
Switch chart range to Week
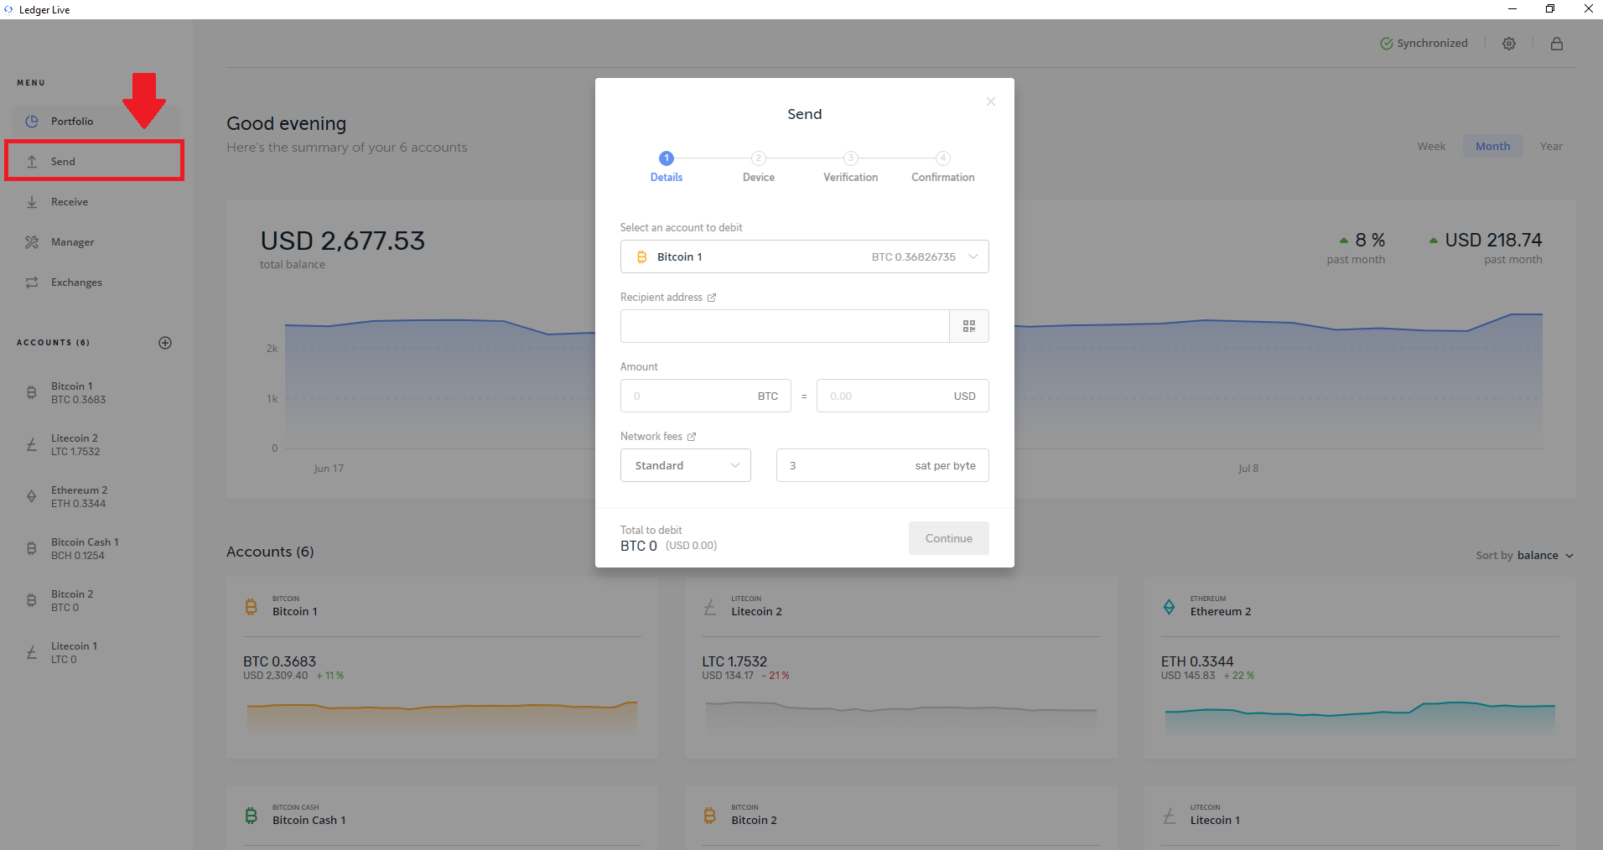(x=1432, y=147)
